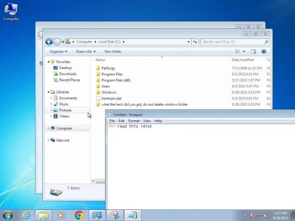295x221 pixels.
Task: Select the PerfLogs folder icon
Action: coord(98,68)
